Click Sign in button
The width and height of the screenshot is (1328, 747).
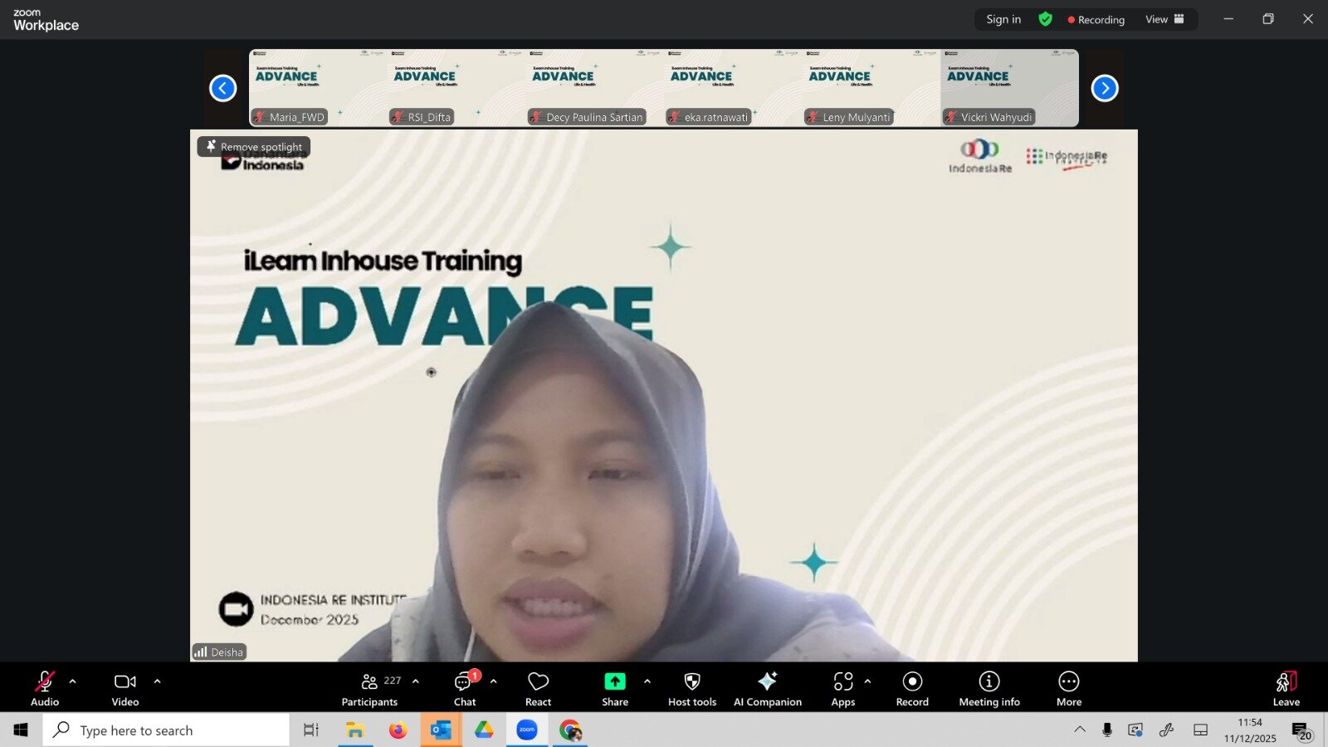(1003, 19)
